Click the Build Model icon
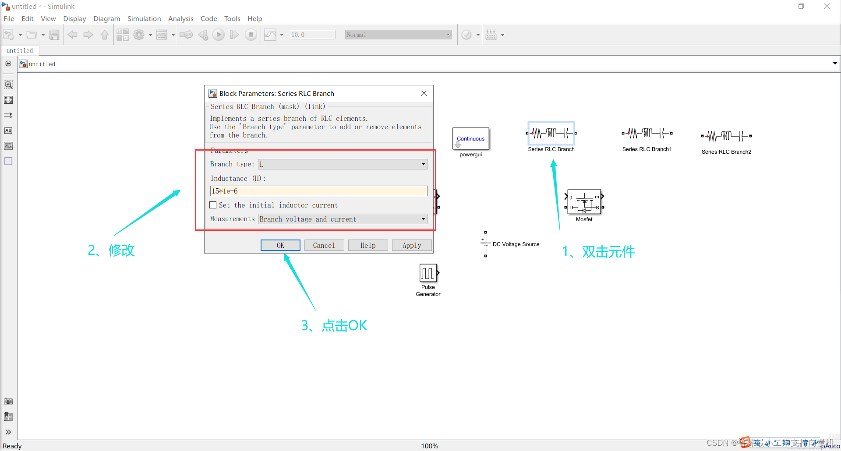The image size is (841, 451). (x=491, y=35)
